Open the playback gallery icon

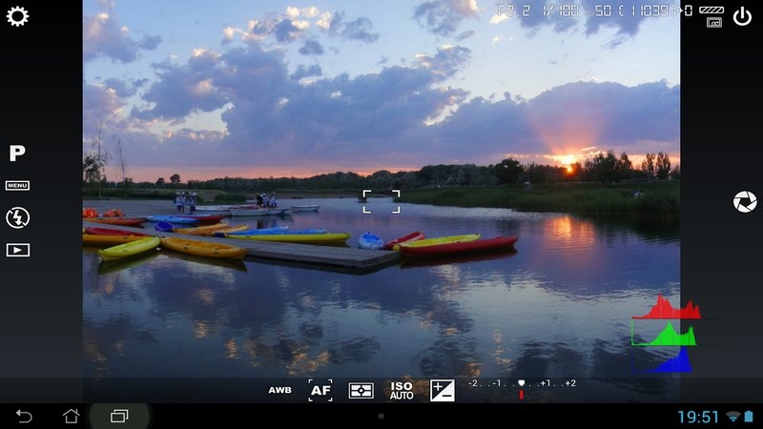point(17,250)
